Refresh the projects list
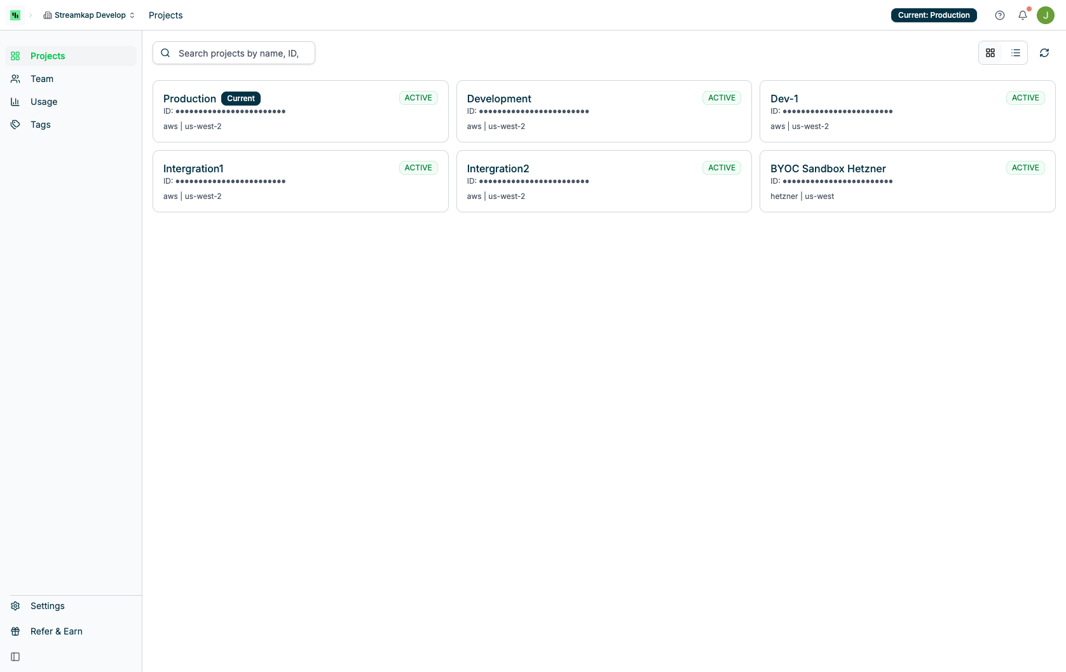1066x672 pixels. 1044,53
